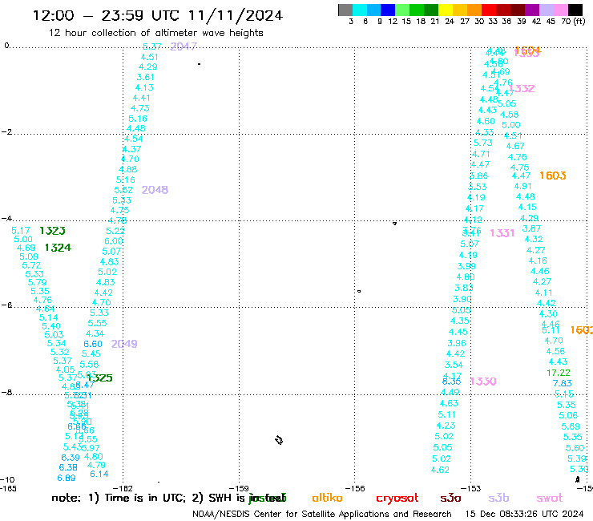Click green pass number 1324
Viewport: 593px width, 521px height.
(58, 248)
